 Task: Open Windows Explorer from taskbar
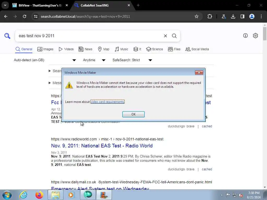(x=56, y=195)
